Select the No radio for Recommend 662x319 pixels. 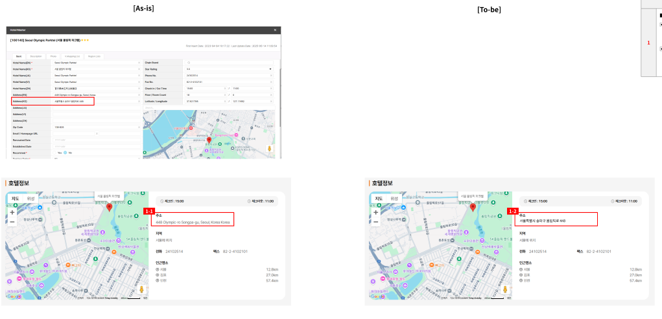66,153
